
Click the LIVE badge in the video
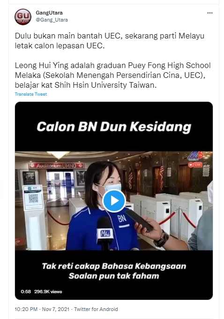(x=195, y=165)
